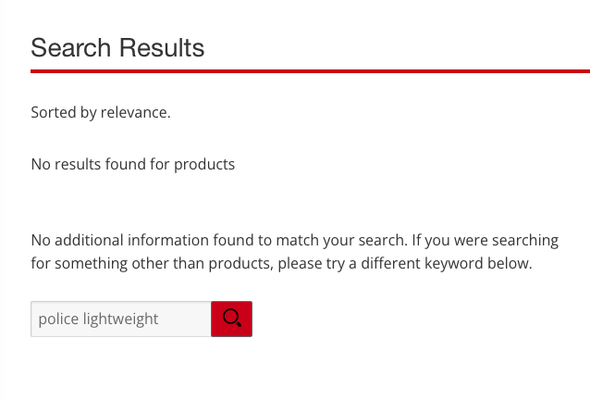
Task: Submit the search using magnifier icon
Action: tap(231, 319)
